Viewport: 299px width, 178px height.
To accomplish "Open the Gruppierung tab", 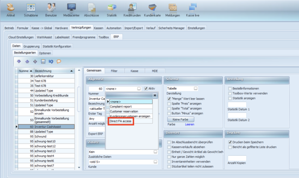I will 32,46.
